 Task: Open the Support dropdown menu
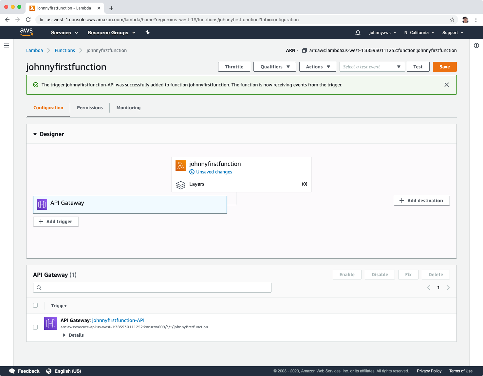click(453, 33)
